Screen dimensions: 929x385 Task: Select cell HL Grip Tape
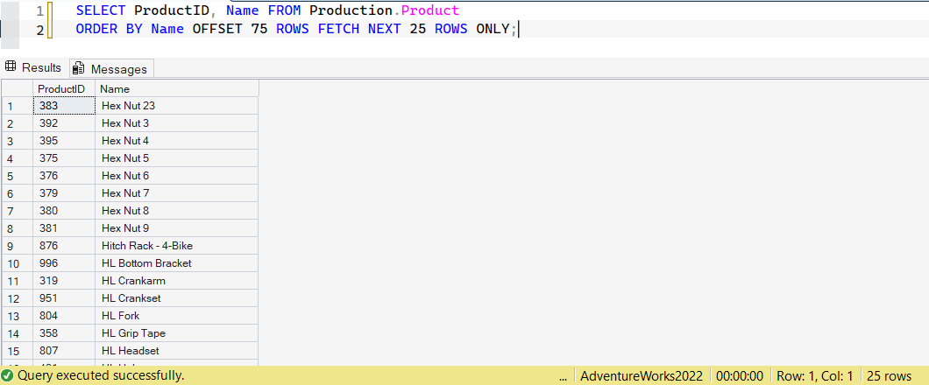pyautogui.click(x=176, y=333)
